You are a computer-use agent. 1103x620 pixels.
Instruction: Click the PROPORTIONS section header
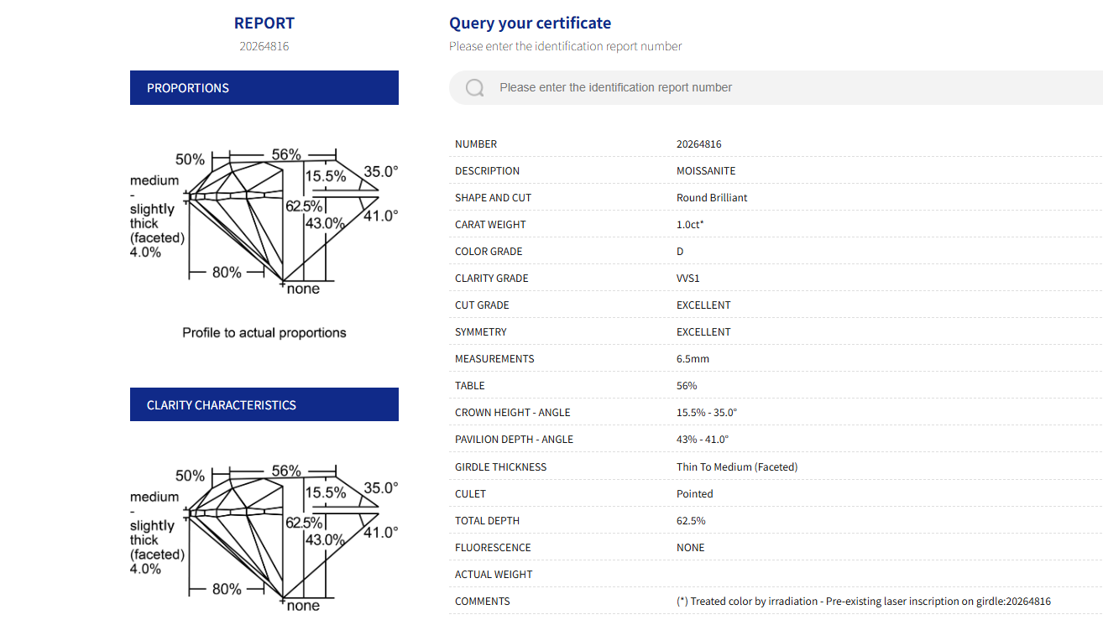pos(264,88)
